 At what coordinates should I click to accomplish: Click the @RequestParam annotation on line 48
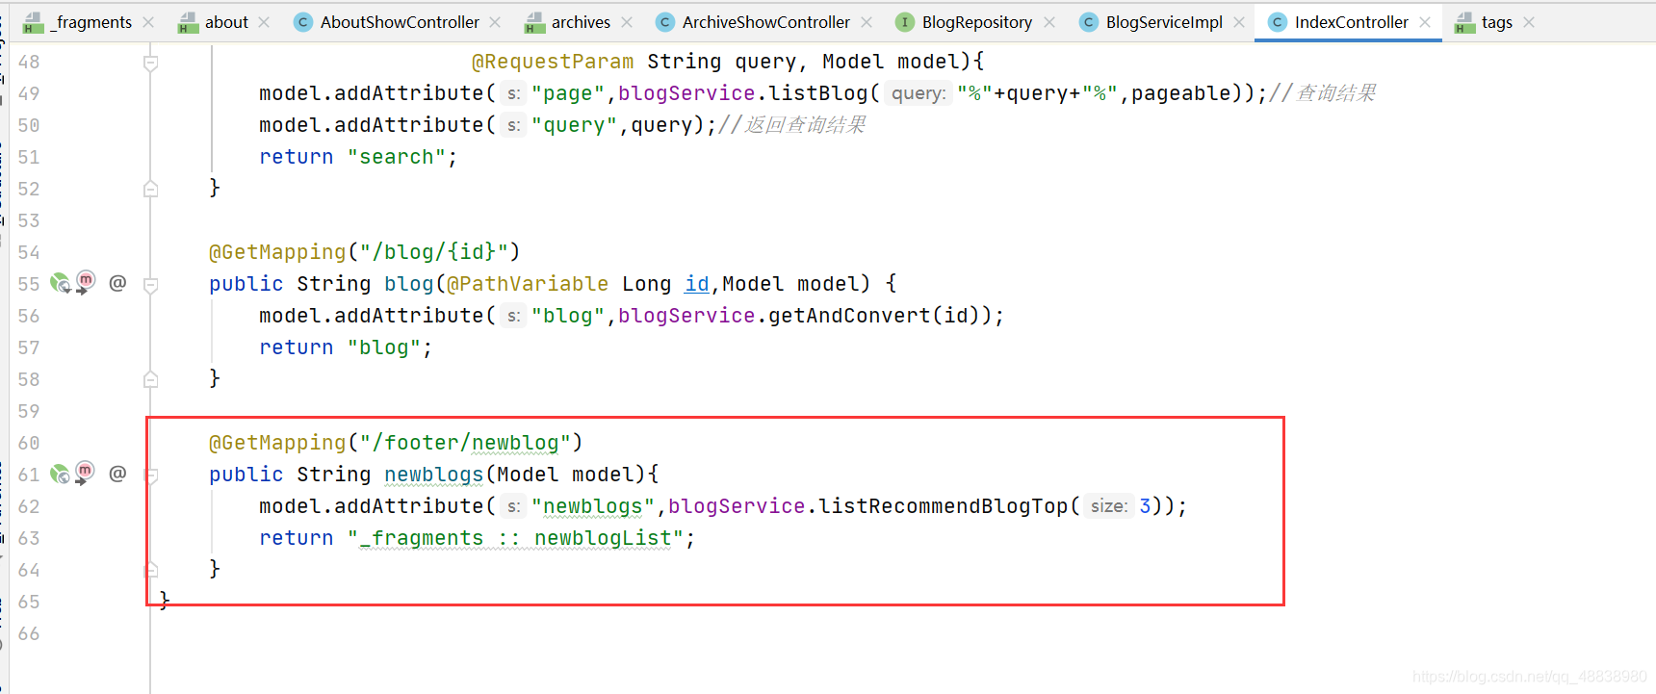point(553,62)
